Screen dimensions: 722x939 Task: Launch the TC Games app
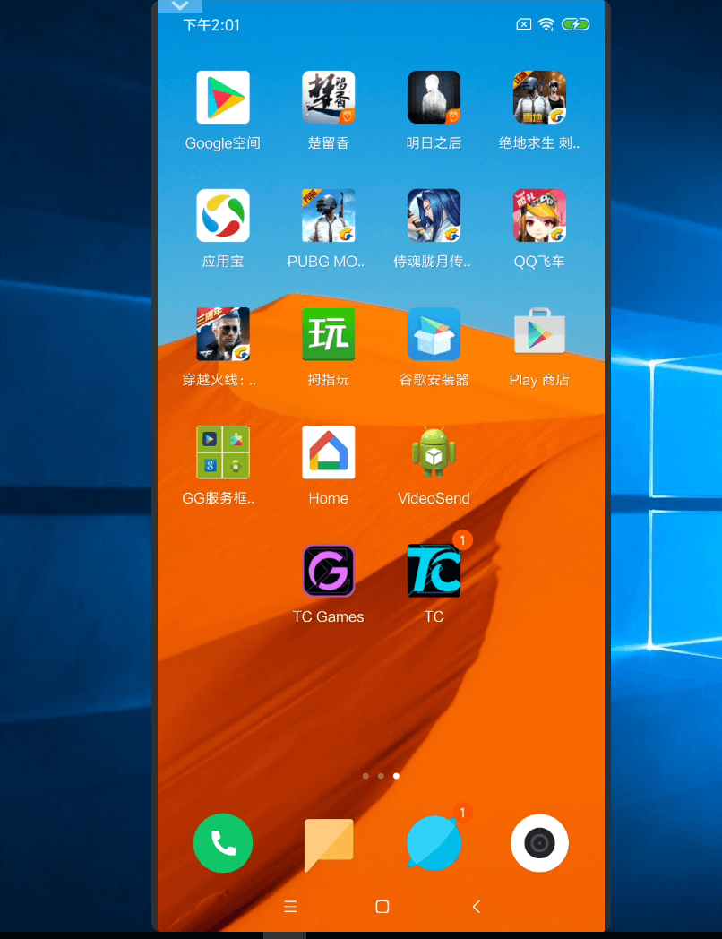click(x=328, y=570)
